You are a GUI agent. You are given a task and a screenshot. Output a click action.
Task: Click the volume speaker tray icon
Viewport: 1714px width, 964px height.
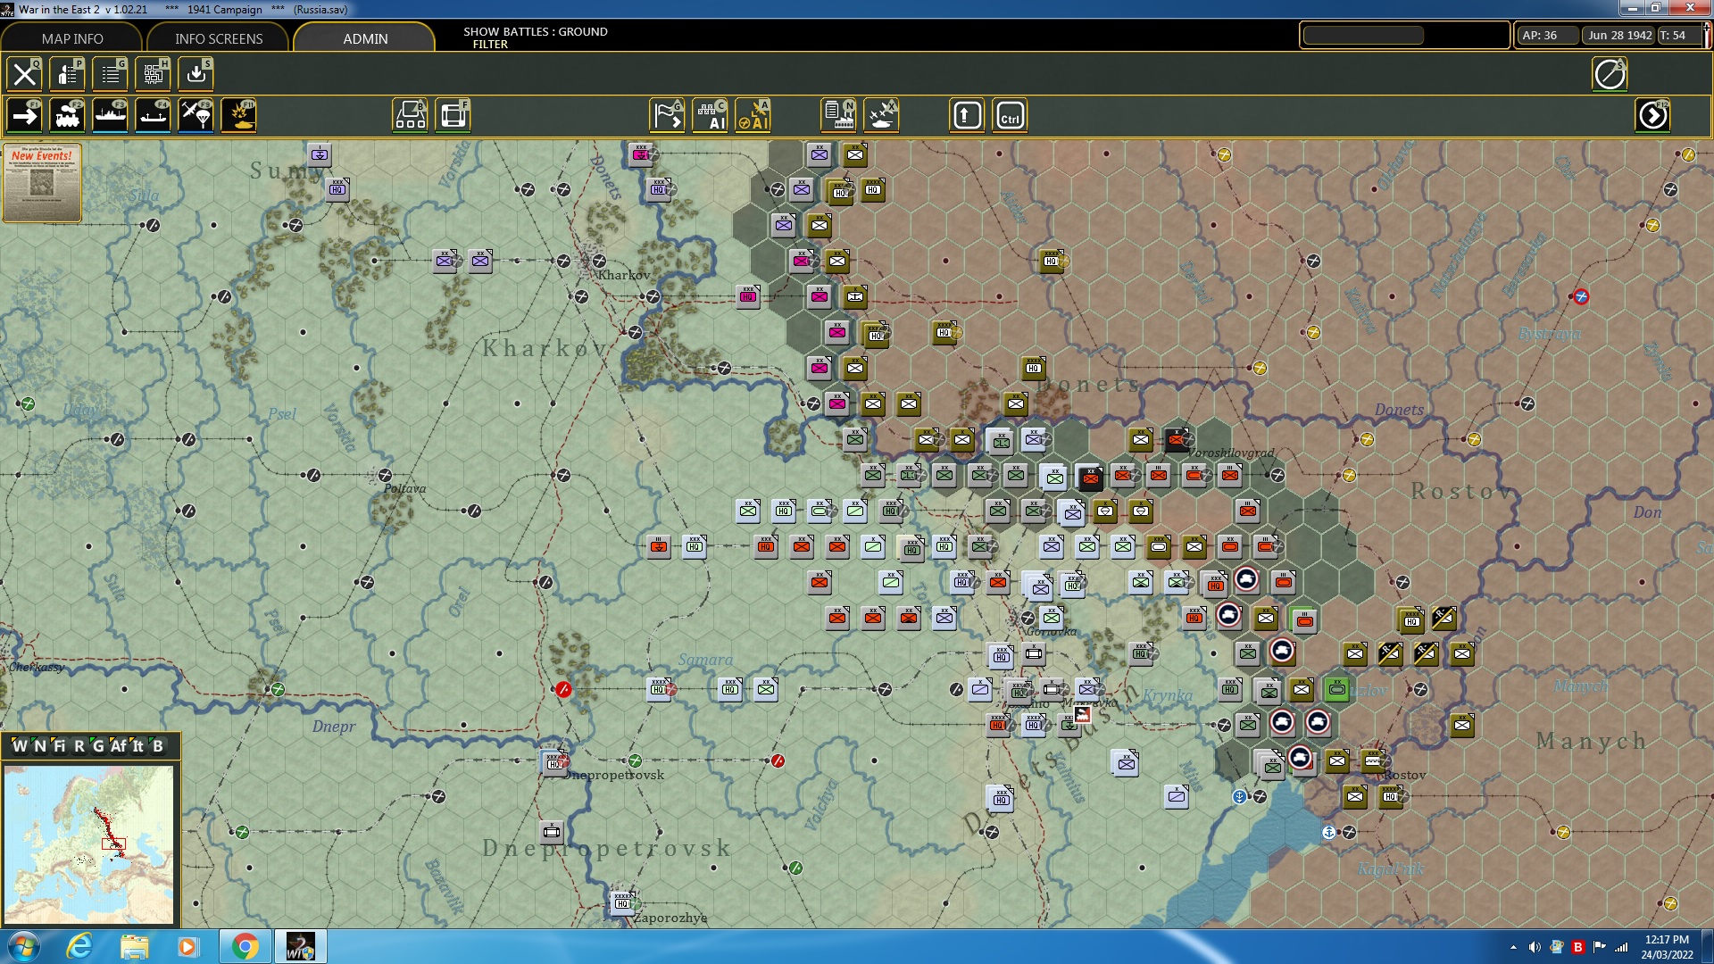[x=1535, y=947]
